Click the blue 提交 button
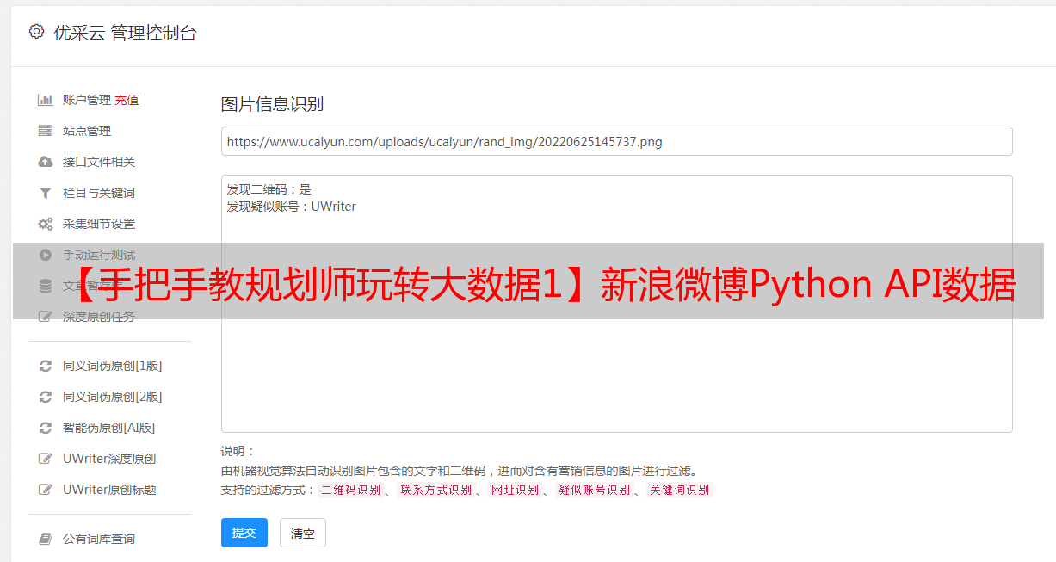 pos(244,533)
